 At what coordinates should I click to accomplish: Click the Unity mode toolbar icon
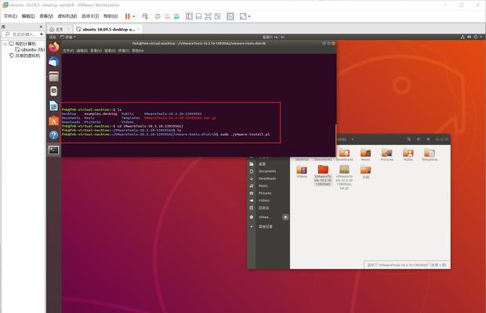pos(218,16)
